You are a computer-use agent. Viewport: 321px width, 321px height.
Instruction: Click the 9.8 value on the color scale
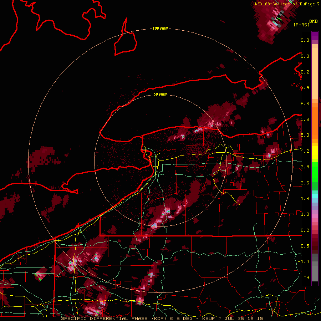305,40
